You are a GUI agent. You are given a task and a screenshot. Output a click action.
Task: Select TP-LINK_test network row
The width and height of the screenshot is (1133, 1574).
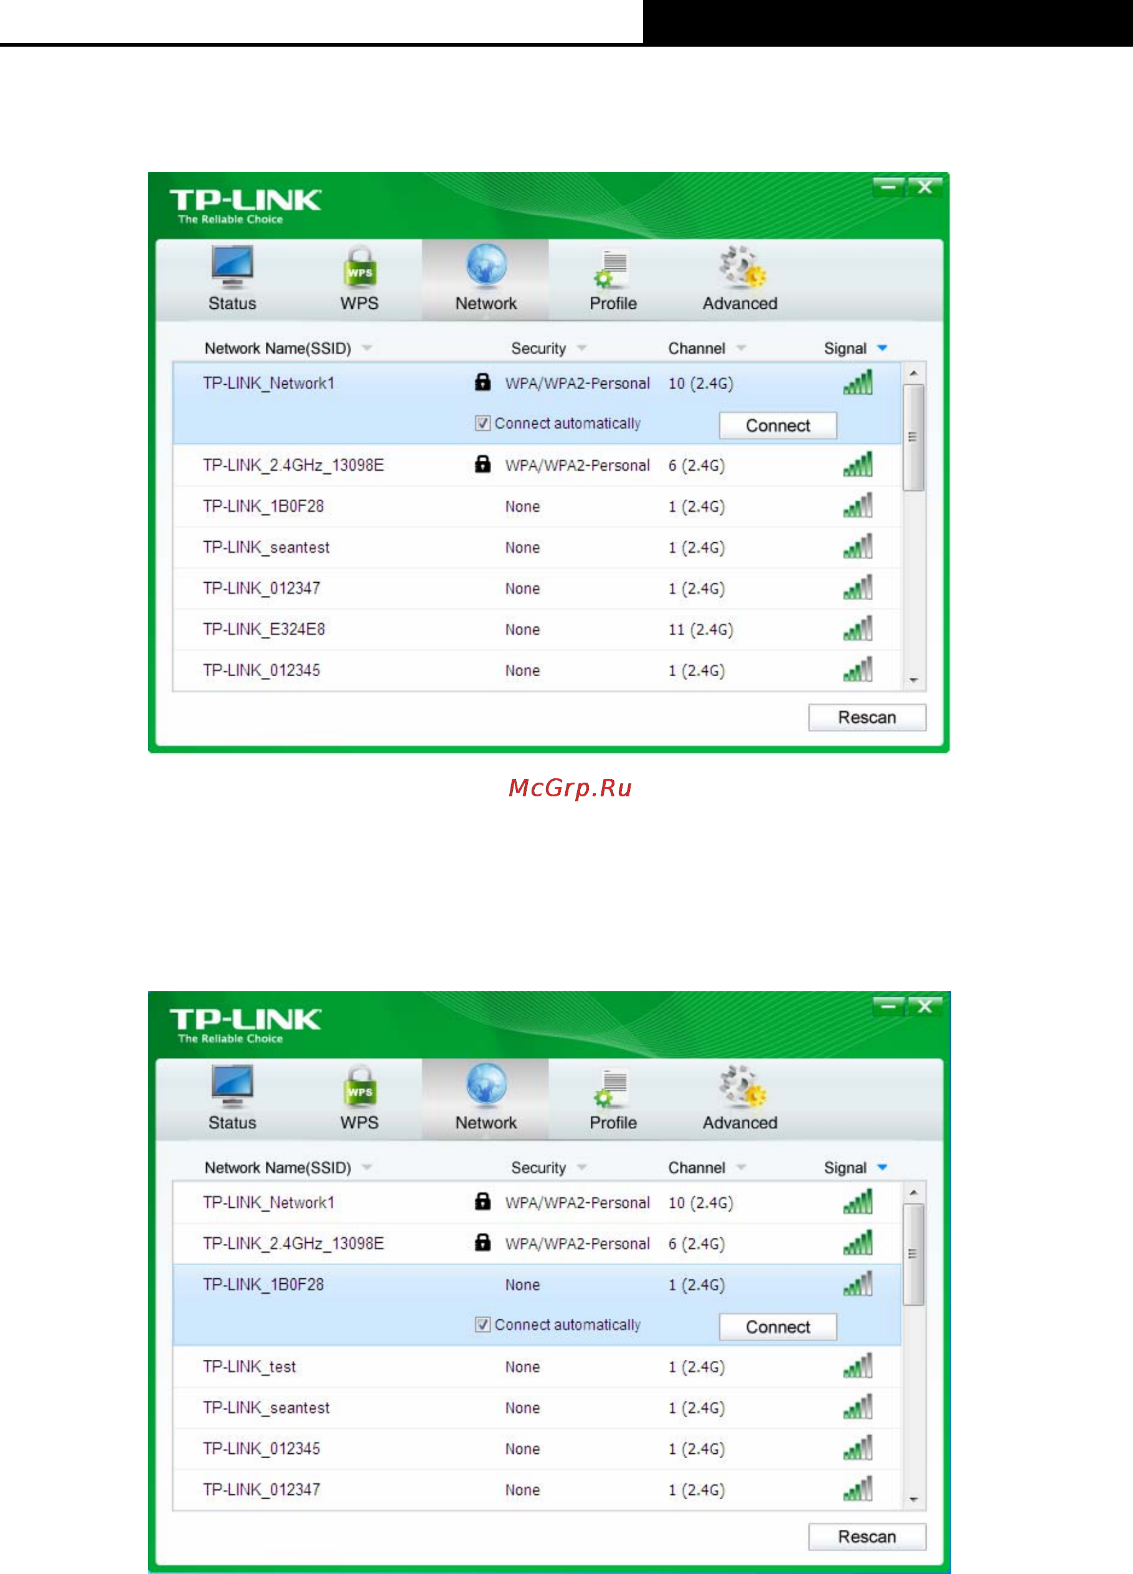[537, 1366]
